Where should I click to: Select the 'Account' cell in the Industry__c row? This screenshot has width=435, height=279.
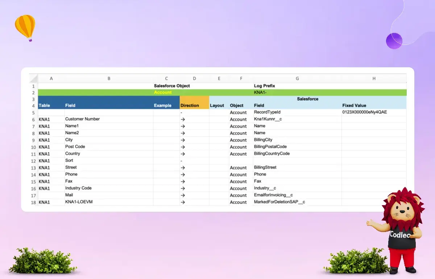pyautogui.click(x=241, y=189)
